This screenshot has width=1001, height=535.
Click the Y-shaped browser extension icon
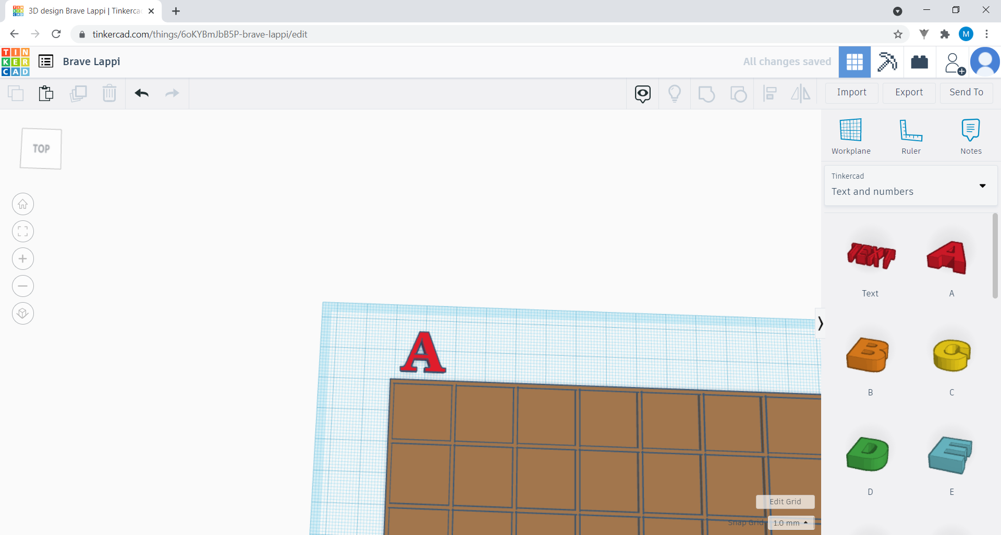pos(924,34)
